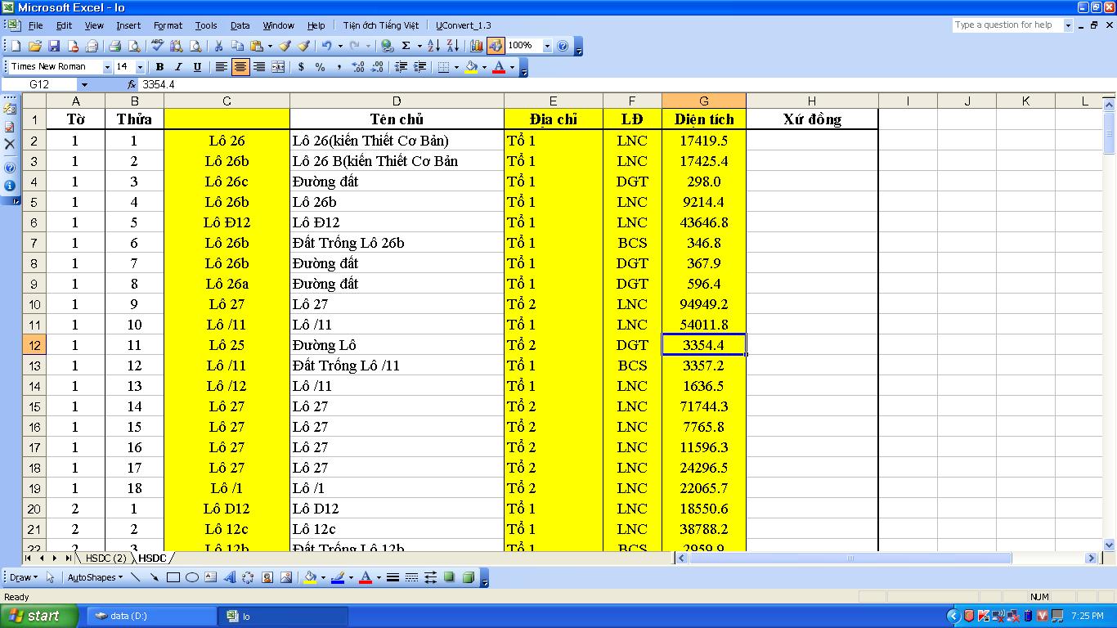Toggle italic formatting
This screenshot has width=1117, height=628.
pyautogui.click(x=178, y=66)
